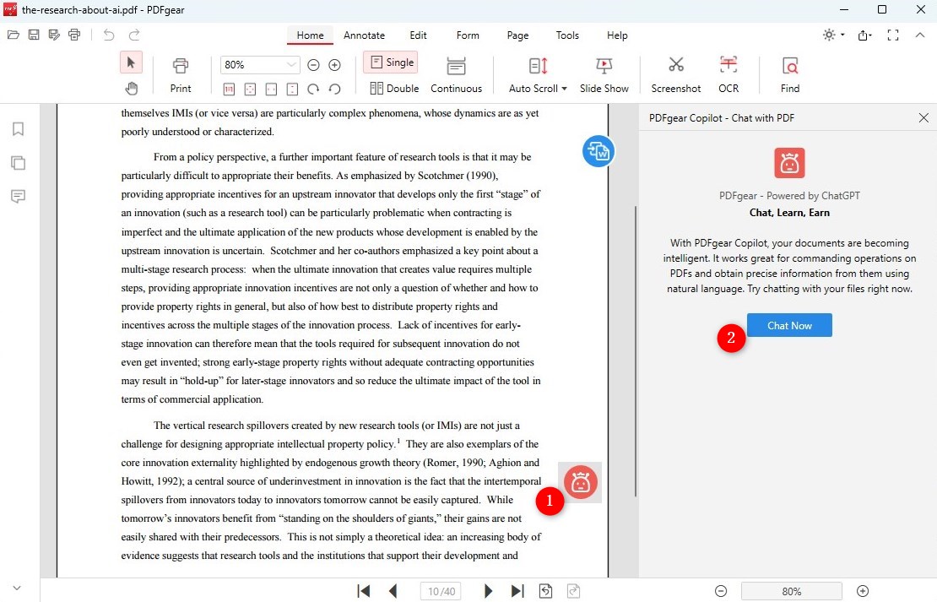Switch to Double page view
Image resolution: width=937 pixels, height=602 pixels.
[394, 89]
